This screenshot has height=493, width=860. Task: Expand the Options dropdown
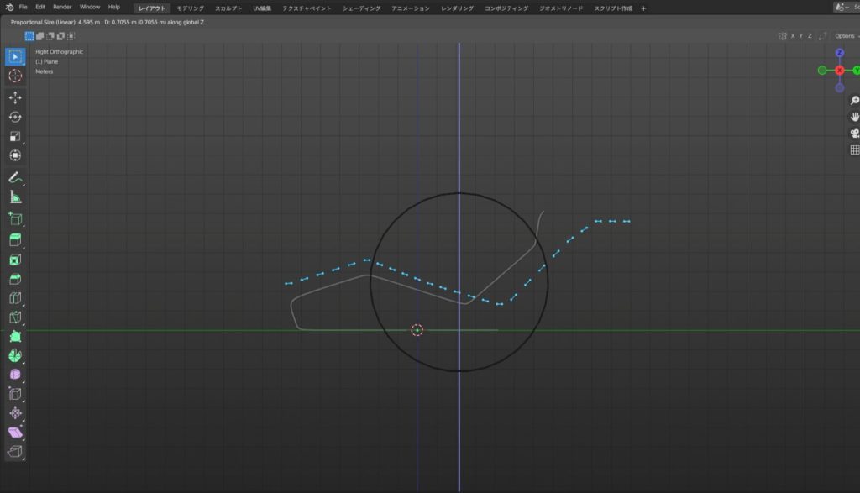coord(846,36)
